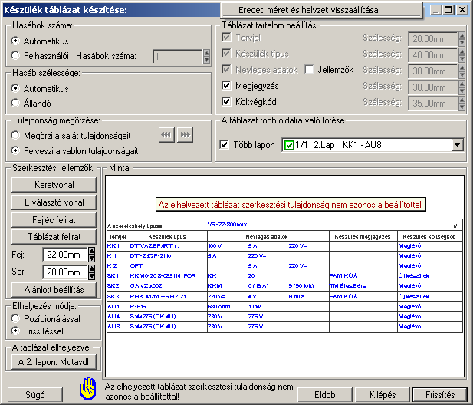Maximize the dialog window
The width and height of the screenshot is (473, 405).
click(448, 10)
